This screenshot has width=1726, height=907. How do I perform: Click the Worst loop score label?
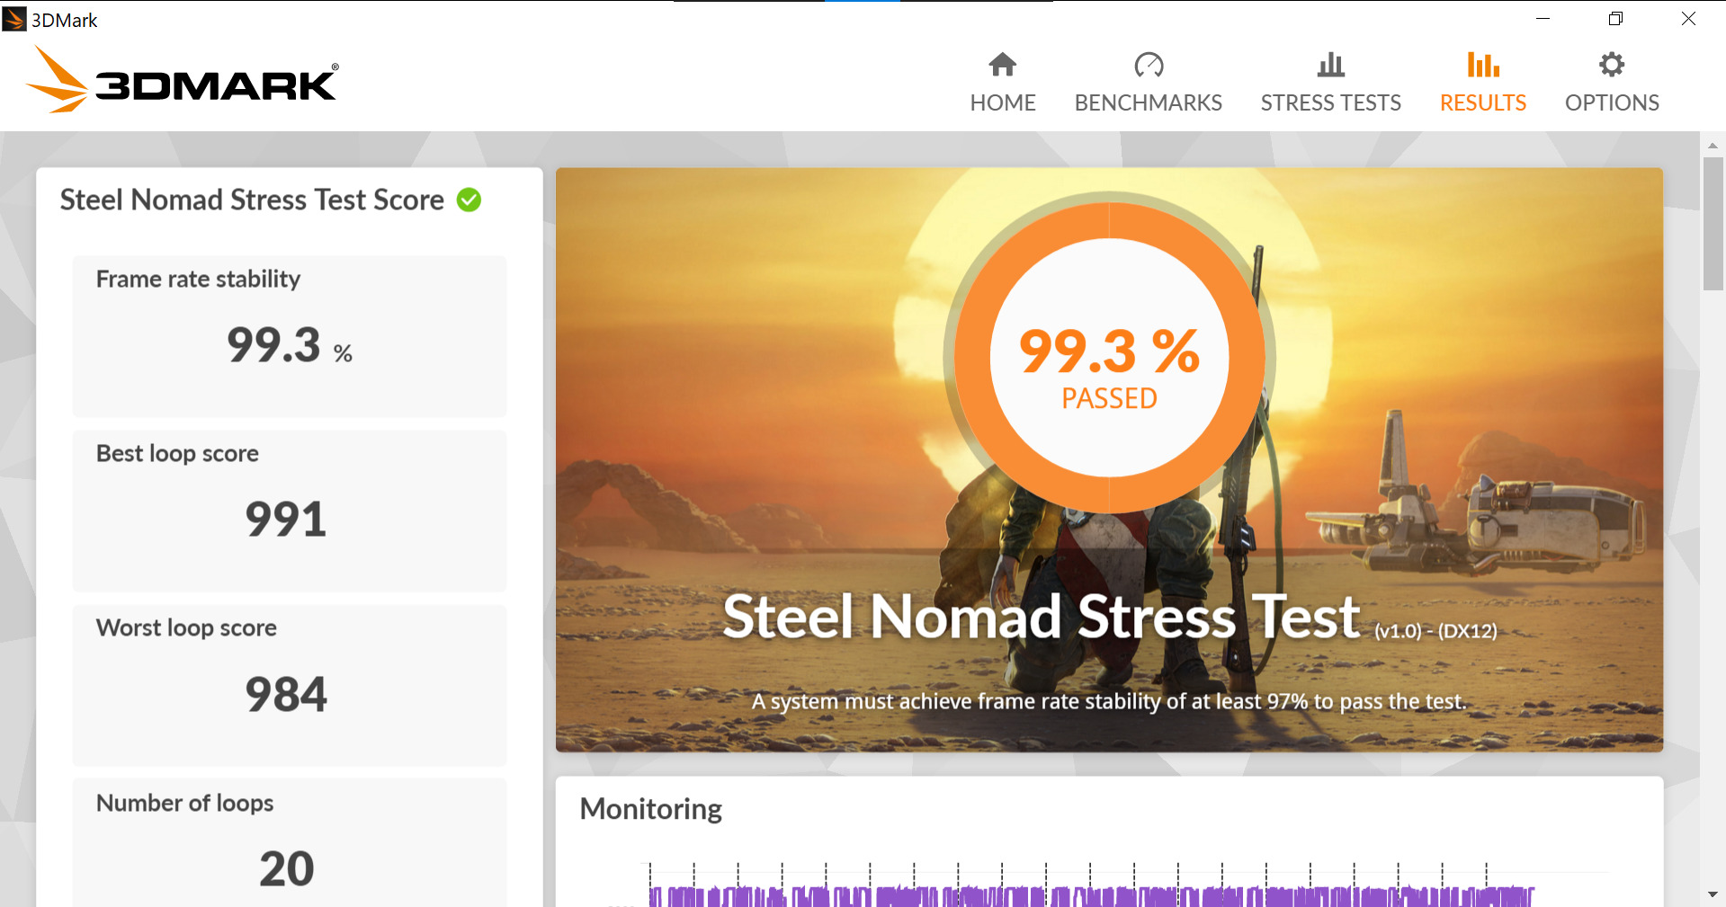[186, 627]
